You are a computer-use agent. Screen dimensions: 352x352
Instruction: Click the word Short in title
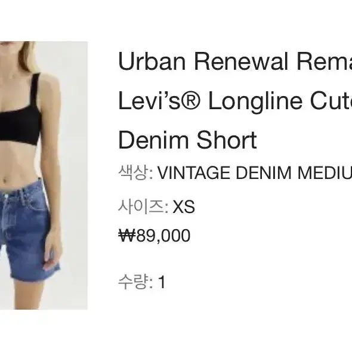point(227,140)
